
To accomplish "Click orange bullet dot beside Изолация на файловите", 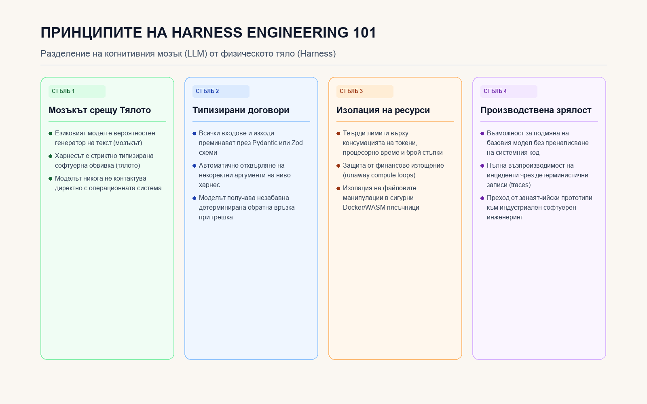I will point(338,188).
